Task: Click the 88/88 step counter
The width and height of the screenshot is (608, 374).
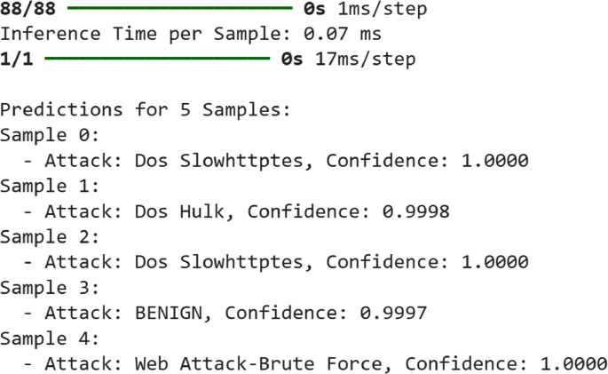Action: pyautogui.click(x=28, y=10)
